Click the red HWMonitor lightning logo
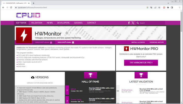This screenshot has height=104, width=183. (x=24, y=35)
